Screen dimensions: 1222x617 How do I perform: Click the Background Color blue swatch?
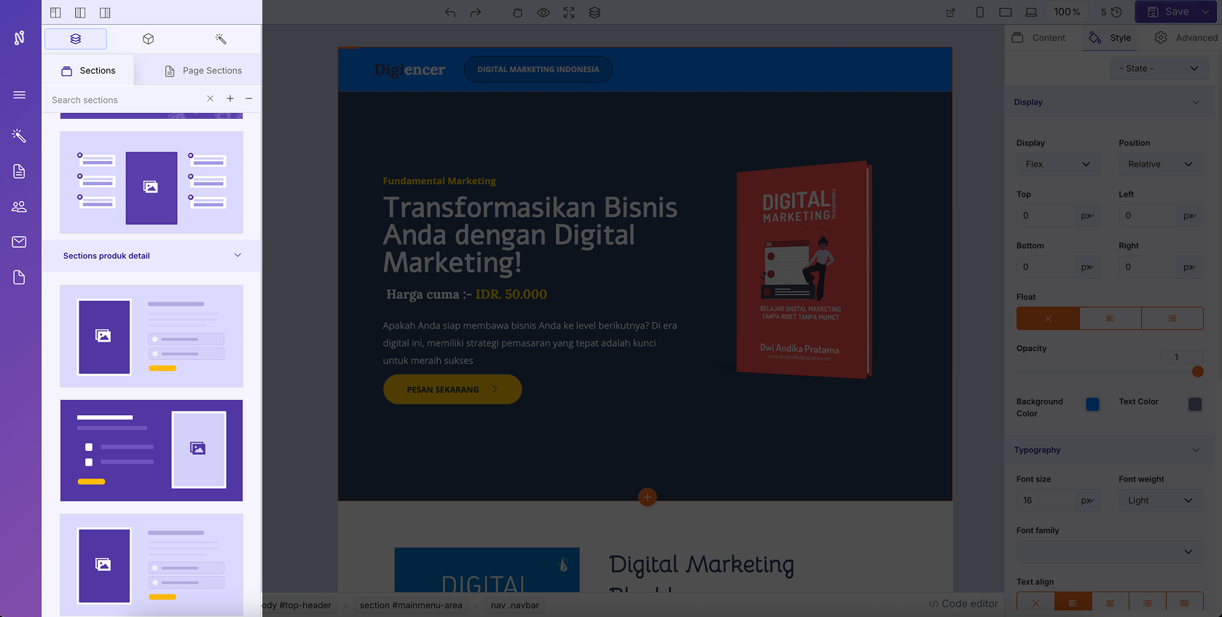pos(1092,404)
